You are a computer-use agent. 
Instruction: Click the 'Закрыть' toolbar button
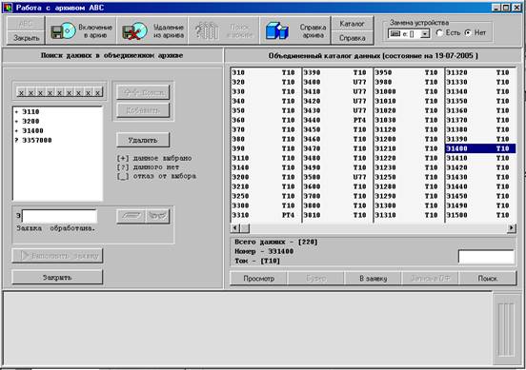tap(26, 38)
